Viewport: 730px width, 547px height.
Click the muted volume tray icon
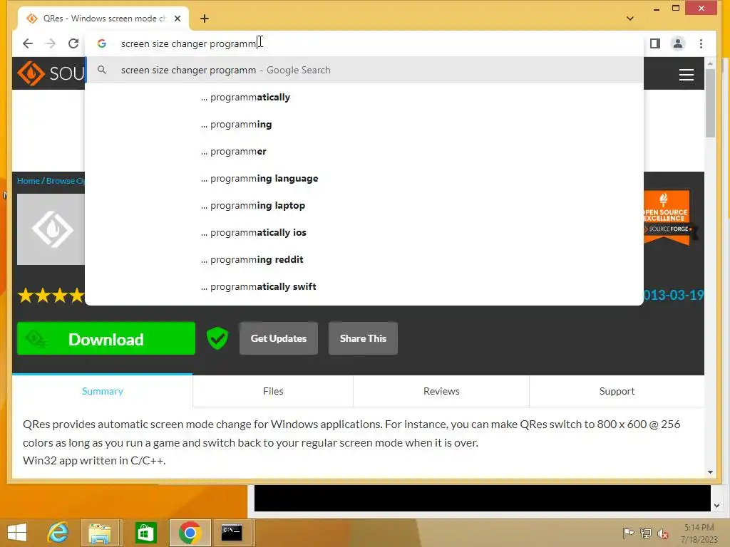point(663,533)
